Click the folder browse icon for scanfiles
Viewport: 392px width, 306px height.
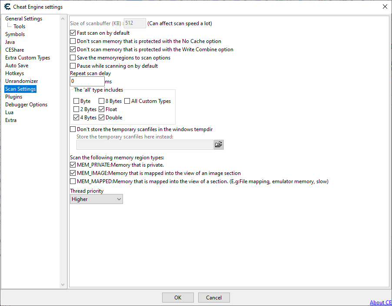(219, 145)
